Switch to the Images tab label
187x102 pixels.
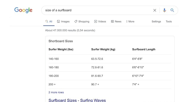[x=65, y=21]
